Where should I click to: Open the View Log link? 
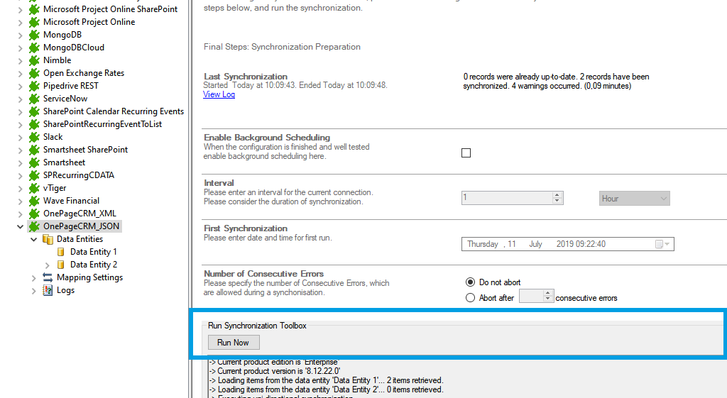[x=219, y=94]
